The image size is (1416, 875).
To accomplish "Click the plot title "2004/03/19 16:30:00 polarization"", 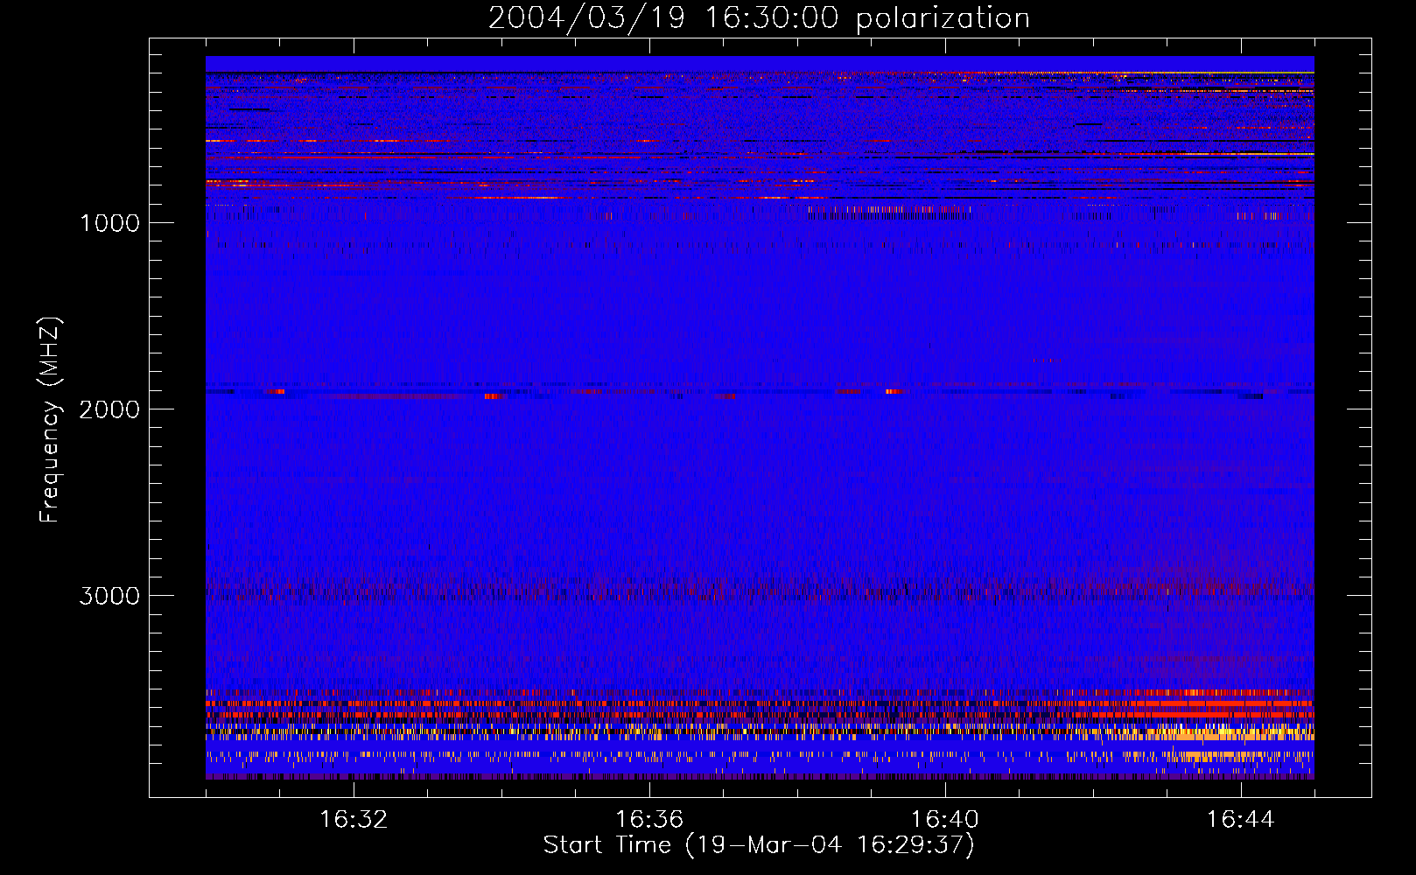I will point(759,18).
